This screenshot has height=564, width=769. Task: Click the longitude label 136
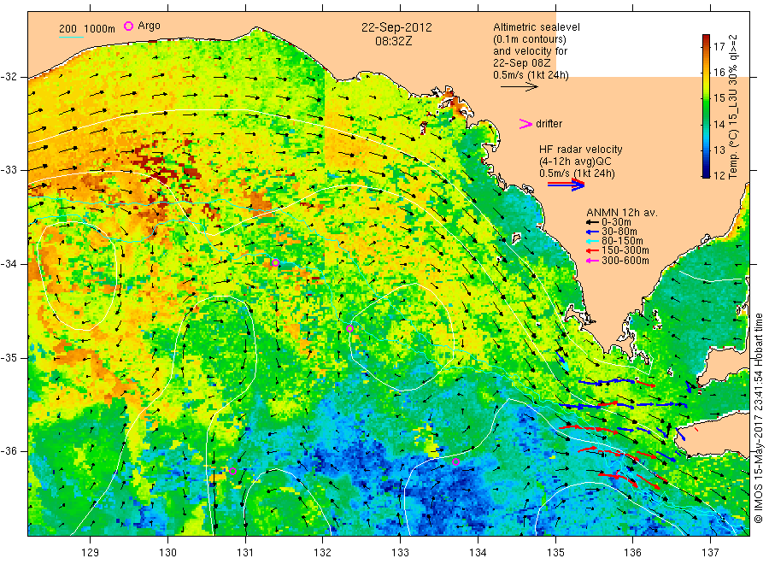632,553
